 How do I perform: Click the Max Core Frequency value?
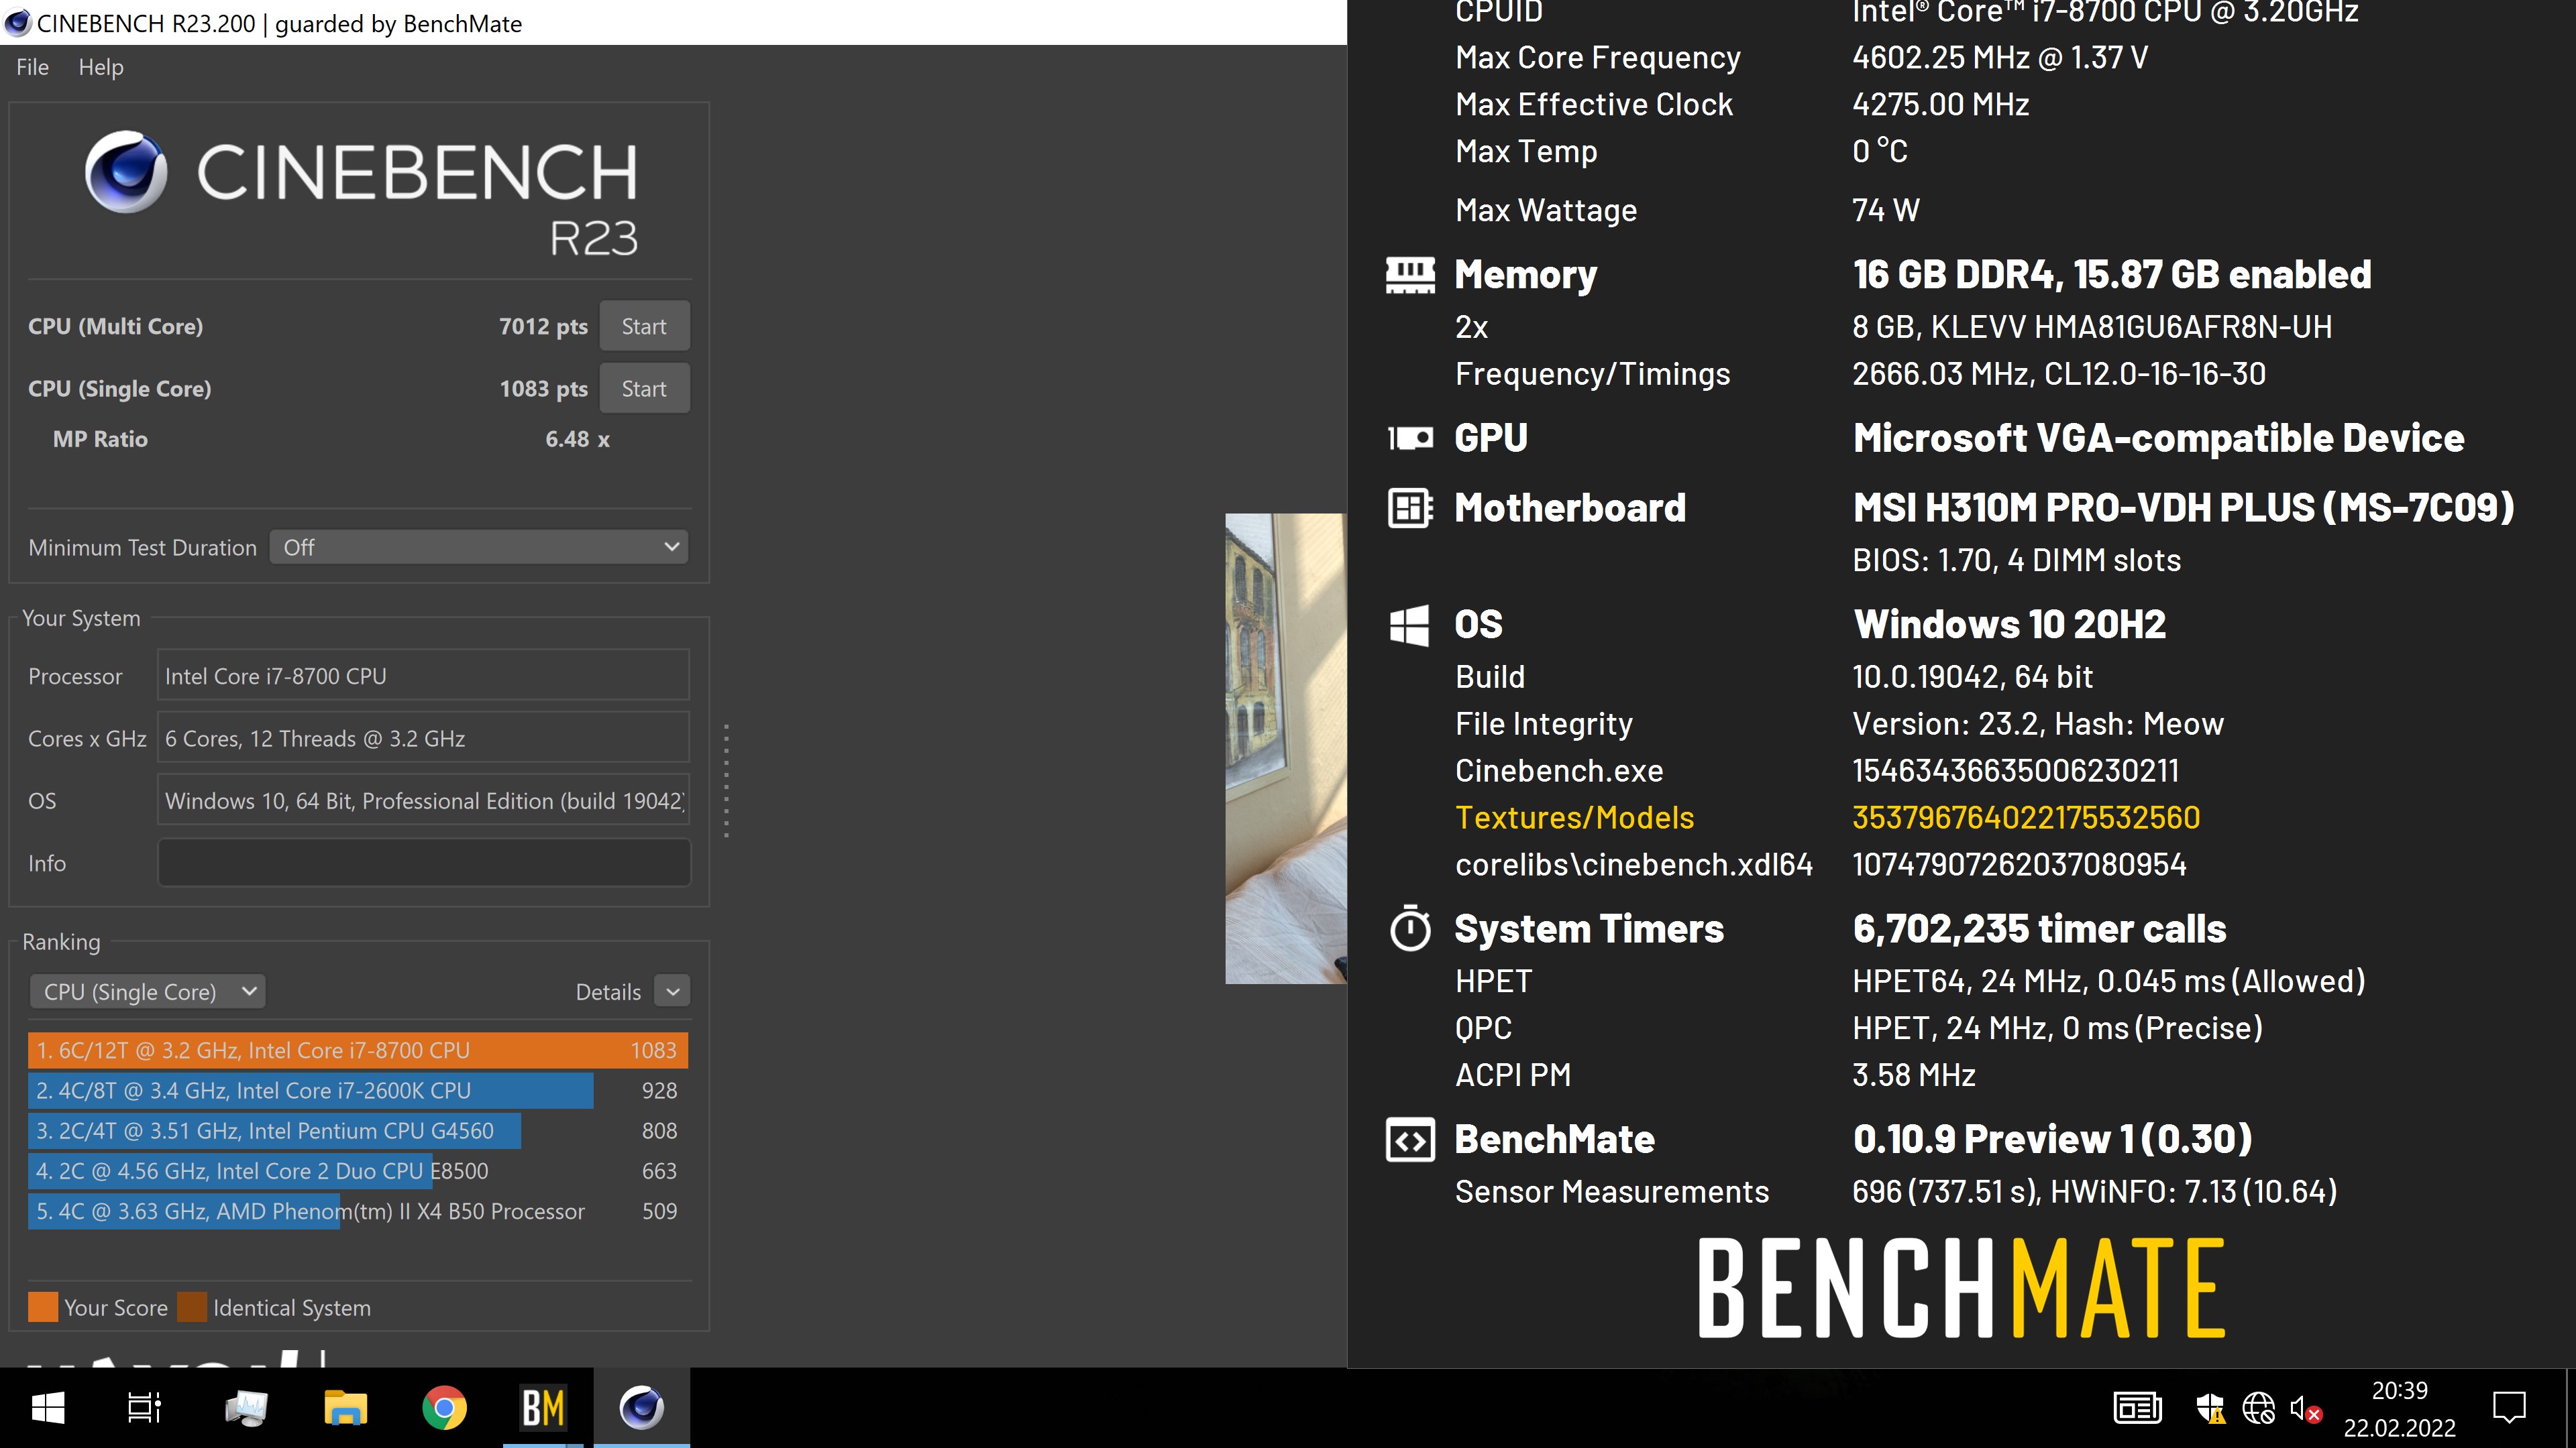pyautogui.click(x=2000, y=57)
